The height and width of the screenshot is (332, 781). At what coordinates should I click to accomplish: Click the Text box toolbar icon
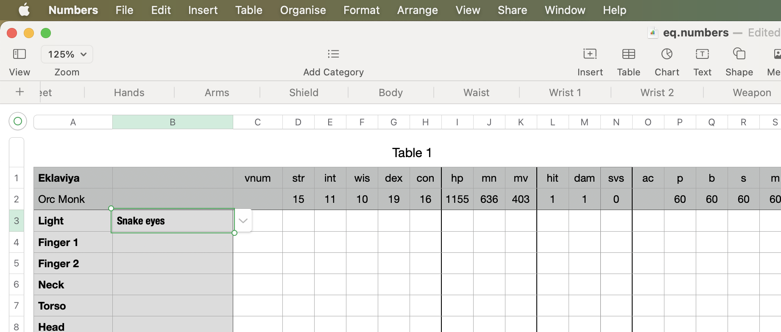pyautogui.click(x=702, y=54)
